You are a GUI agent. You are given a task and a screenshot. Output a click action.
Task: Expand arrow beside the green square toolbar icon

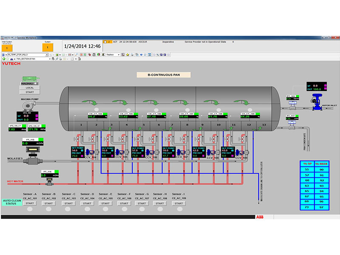point(60,55)
